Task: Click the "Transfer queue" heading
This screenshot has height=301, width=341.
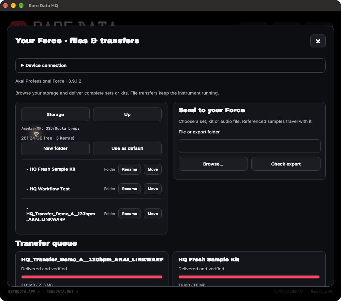Action: pyautogui.click(x=46, y=243)
